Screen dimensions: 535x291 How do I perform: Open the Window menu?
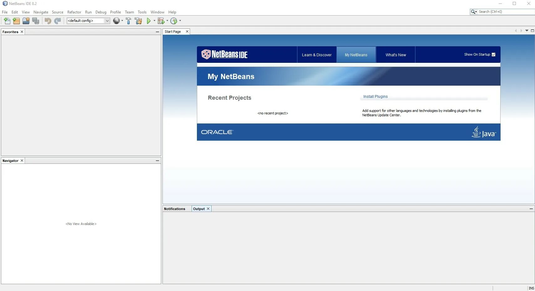point(157,12)
